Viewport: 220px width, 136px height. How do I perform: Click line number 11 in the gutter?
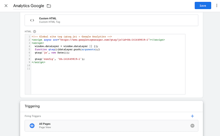pyautogui.click(x=29, y=69)
